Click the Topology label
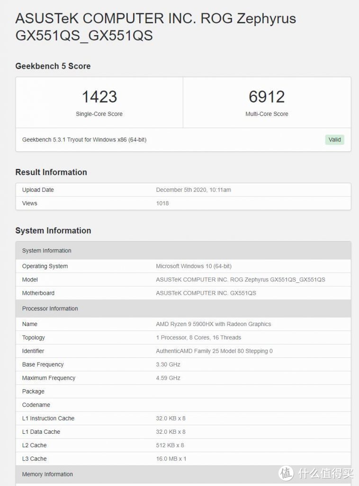The width and height of the screenshot is (359, 486). coord(34,337)
